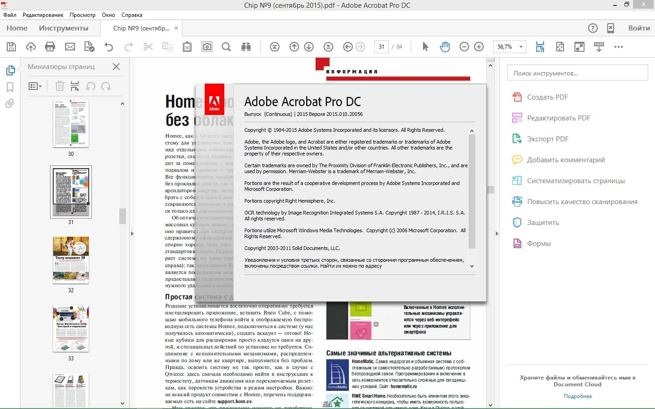Screen dimensions: 655x409
Task: Rotate pages clockwise icon
Action: coord(106,86)
